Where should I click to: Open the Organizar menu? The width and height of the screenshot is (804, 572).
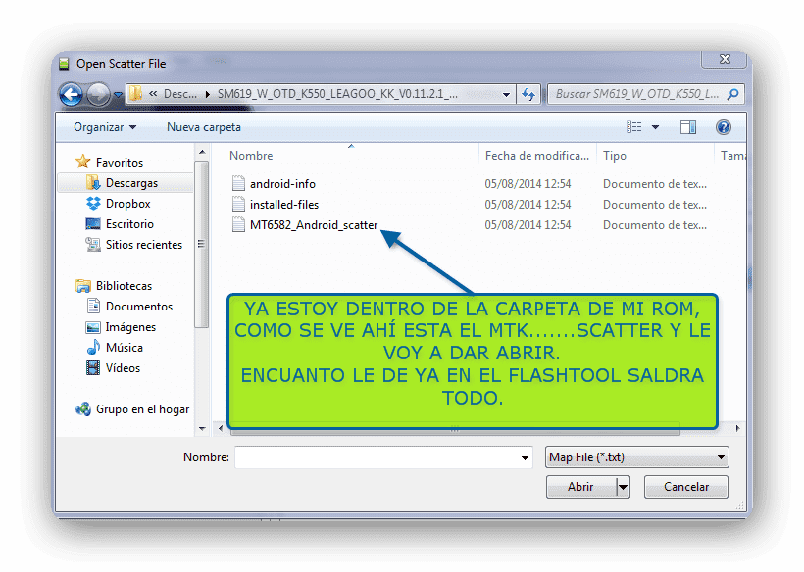pyautogui.click(x=105, y=127)
